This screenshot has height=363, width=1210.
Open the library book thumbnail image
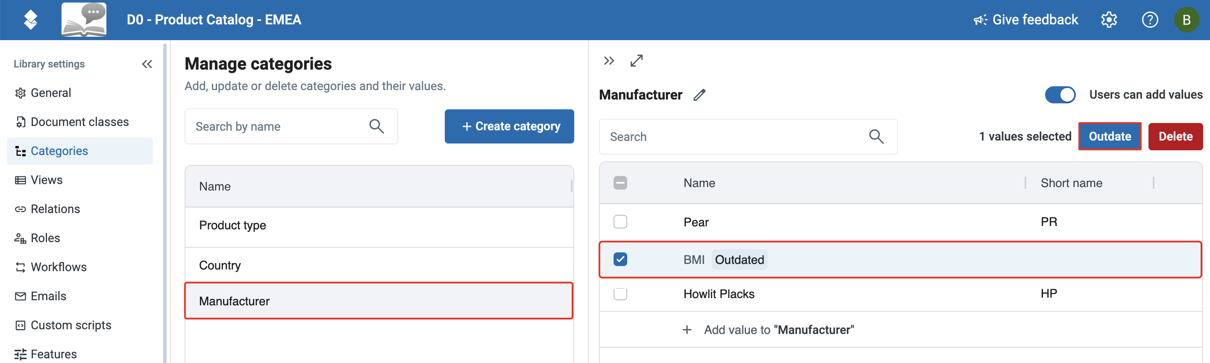(84, 20)
